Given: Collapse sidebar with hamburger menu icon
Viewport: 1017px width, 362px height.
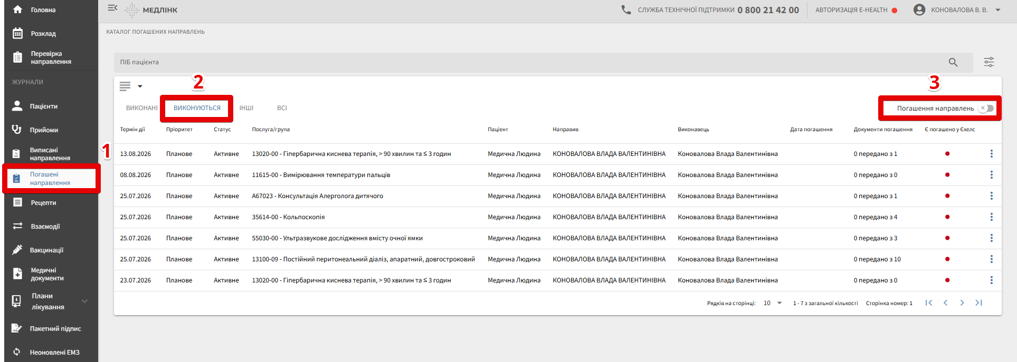Looking at the screenshot, I should (x=112, y=8).
